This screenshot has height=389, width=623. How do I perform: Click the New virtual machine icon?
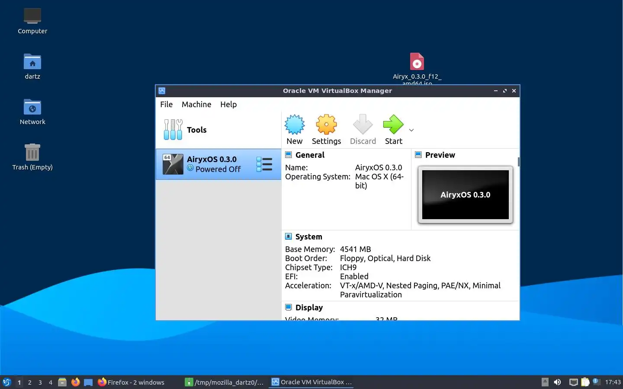click(295, 125)
